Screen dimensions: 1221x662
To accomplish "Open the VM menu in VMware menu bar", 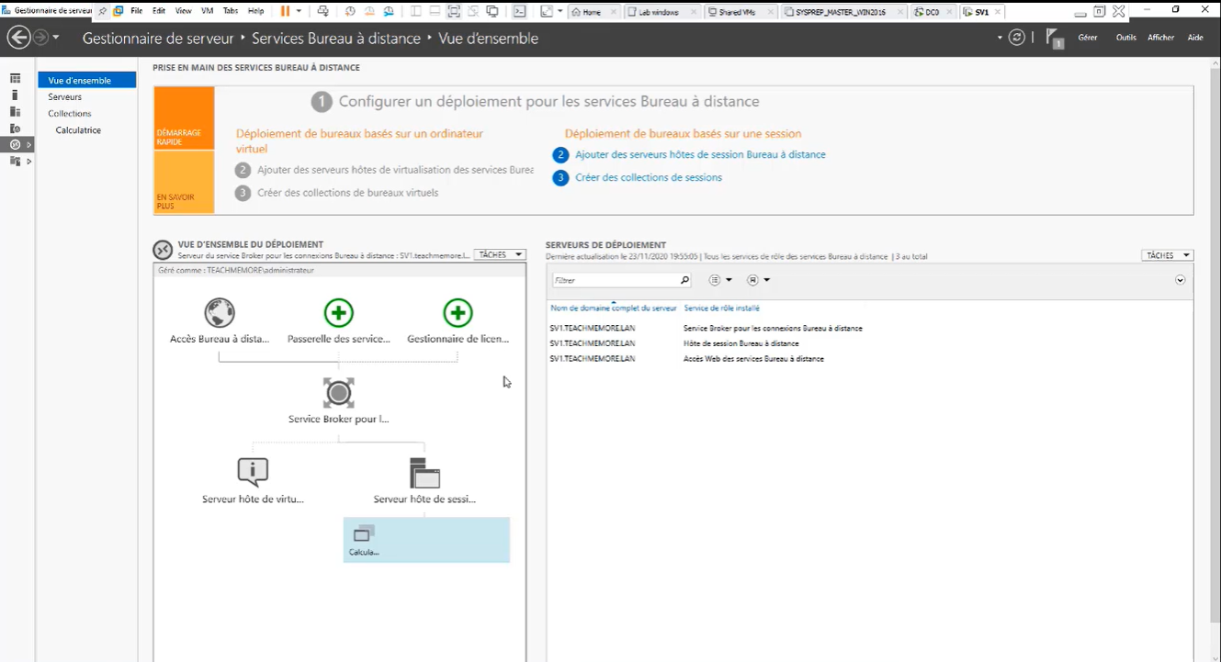I will [x=207, y=11].
